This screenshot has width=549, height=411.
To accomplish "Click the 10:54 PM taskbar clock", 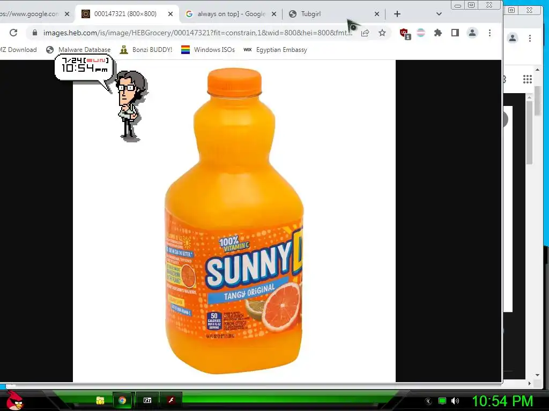I will click(502, 401).
